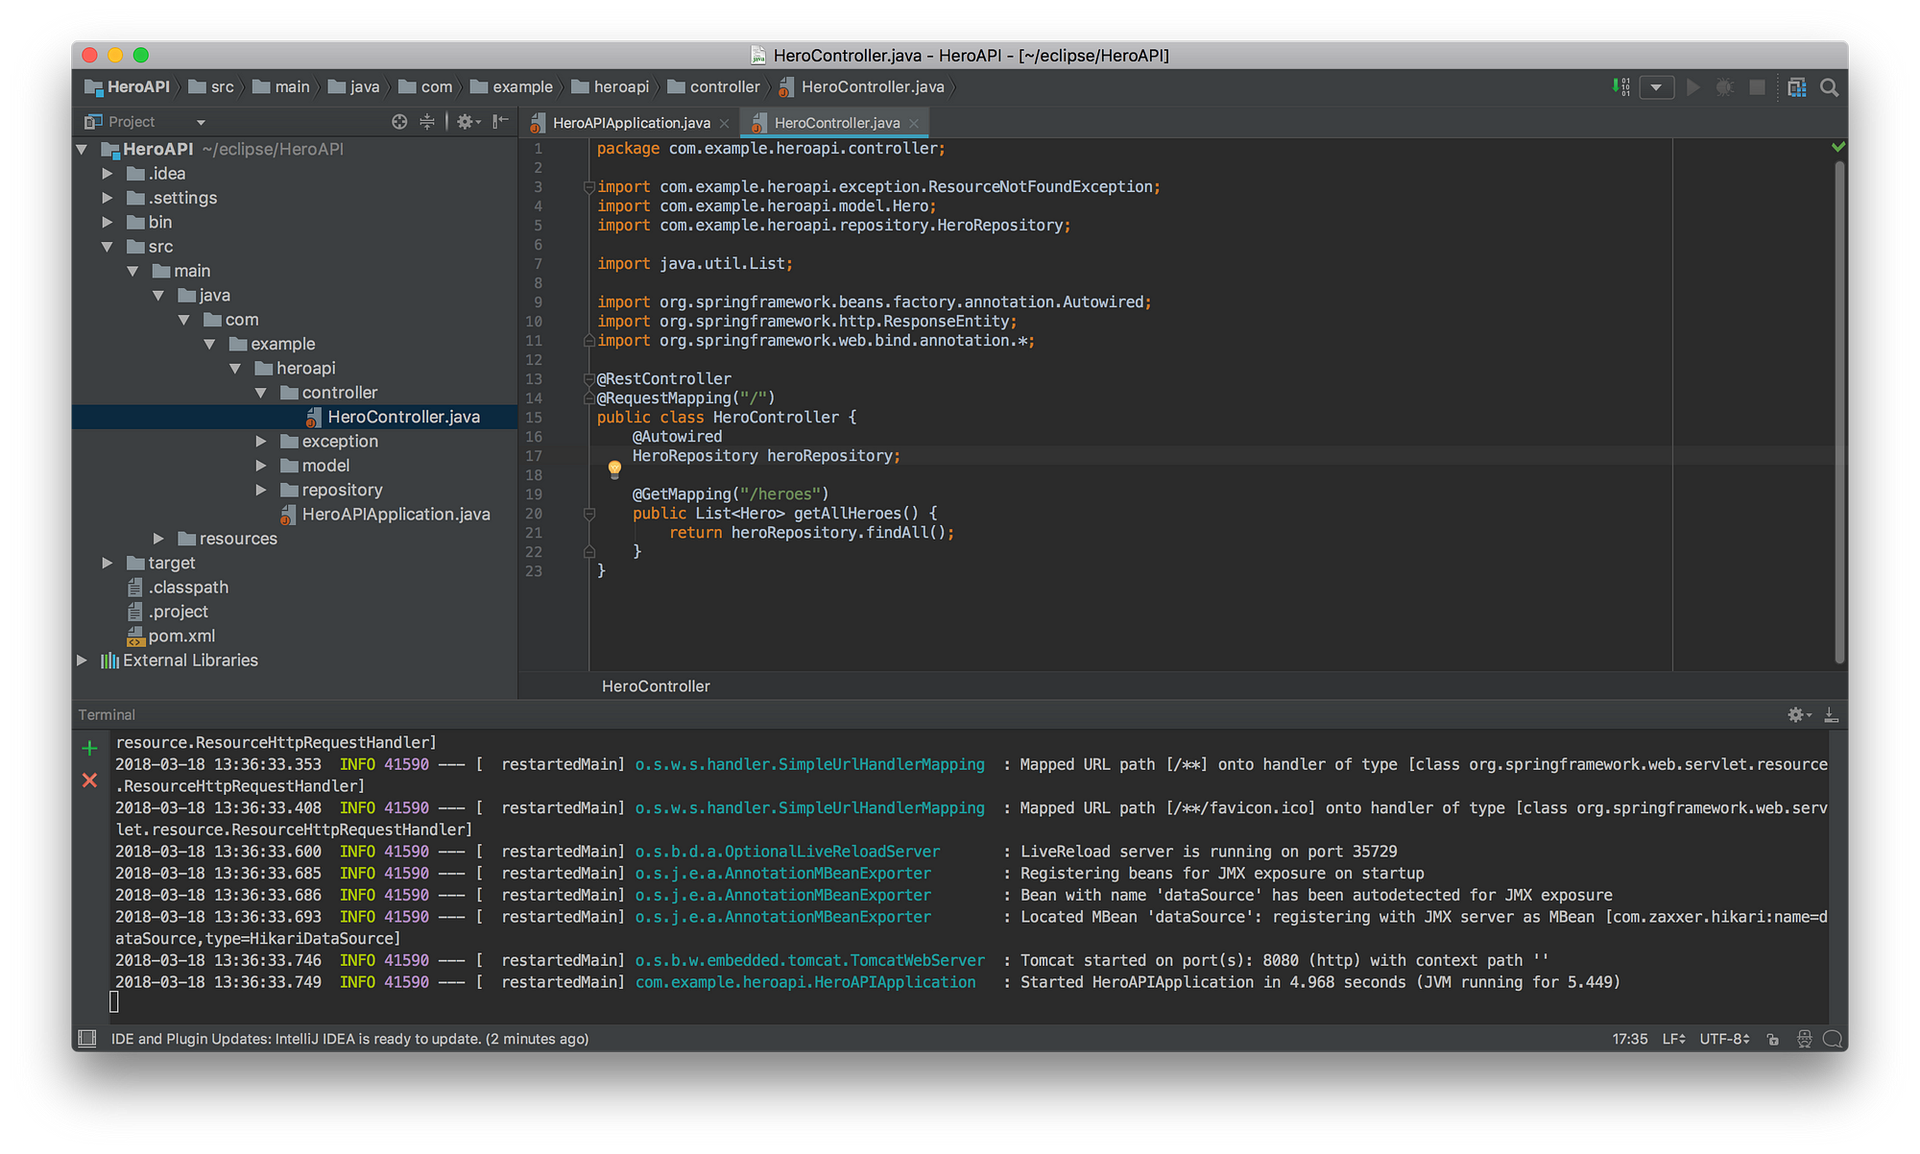
Task: Select the .classpath file
Action: (188, 588)
